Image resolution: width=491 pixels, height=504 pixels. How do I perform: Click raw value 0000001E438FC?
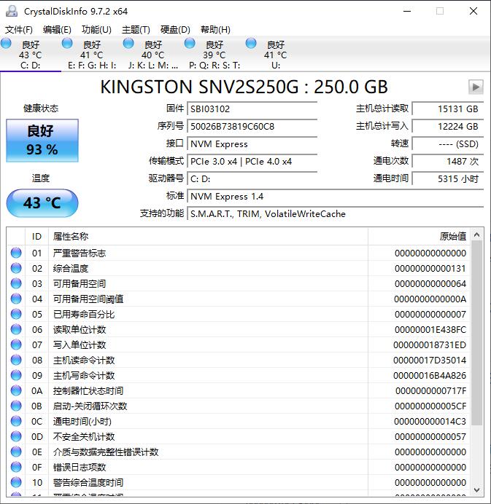point(430,329)
